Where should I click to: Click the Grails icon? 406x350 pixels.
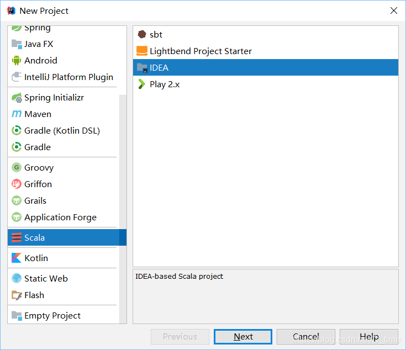pos(17,201)
